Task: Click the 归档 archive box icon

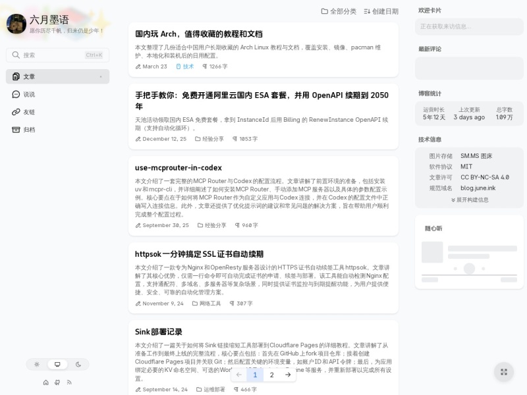Action: 16,130
